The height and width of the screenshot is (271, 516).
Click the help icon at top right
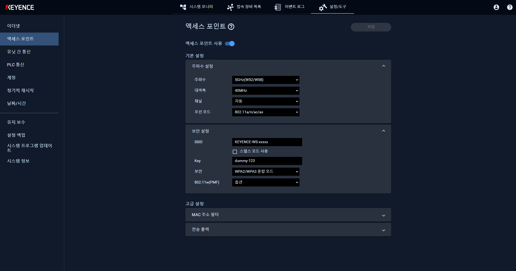click(509, 7)
